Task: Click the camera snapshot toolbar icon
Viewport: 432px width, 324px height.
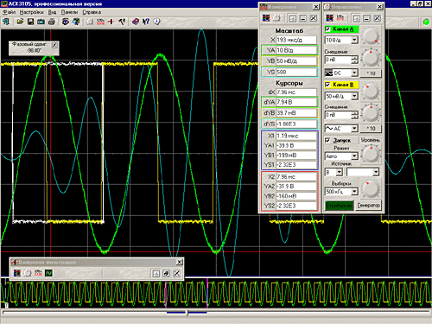Action: tap(41, 22)
